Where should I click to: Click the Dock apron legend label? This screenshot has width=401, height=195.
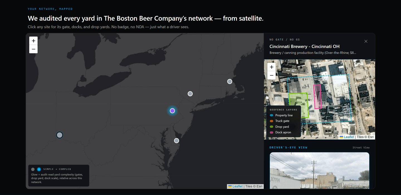click(283, 133)
